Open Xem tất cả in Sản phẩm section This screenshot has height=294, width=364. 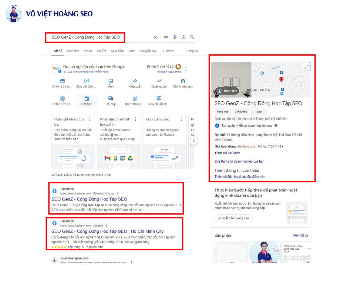coord(300,235)
